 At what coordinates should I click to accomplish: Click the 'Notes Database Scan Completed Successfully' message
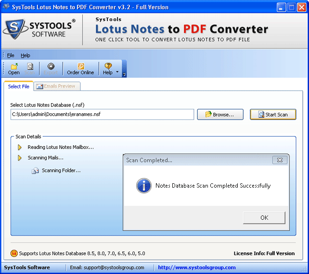pyautogui.click(x=213, y=186)
